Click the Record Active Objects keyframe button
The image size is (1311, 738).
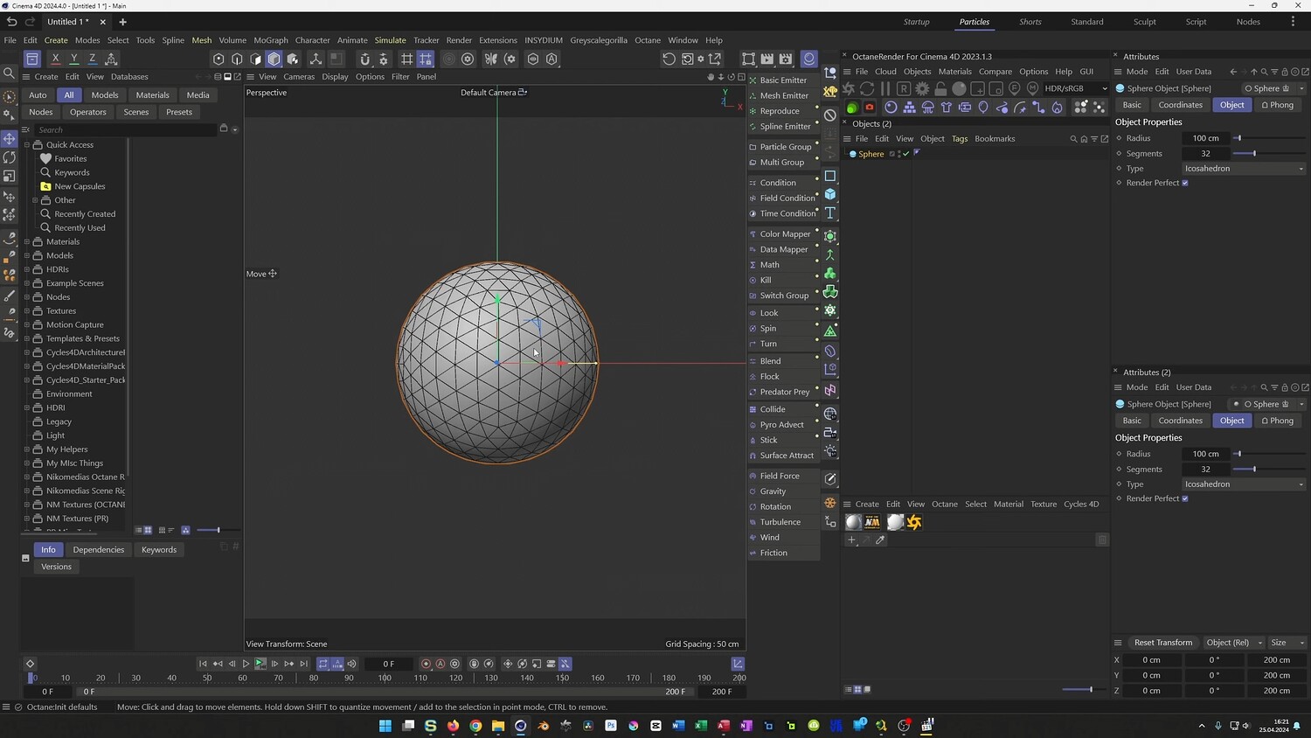426,664
